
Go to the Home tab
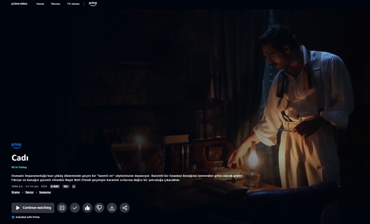coord(40,4)
